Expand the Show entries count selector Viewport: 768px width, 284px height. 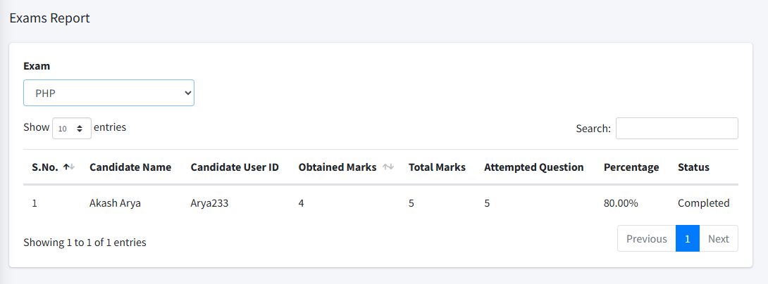pyautogui.click(x=71, y=129)
